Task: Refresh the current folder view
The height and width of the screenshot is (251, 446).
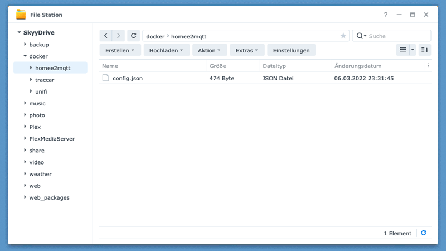Action: click(x=133, y=36)
